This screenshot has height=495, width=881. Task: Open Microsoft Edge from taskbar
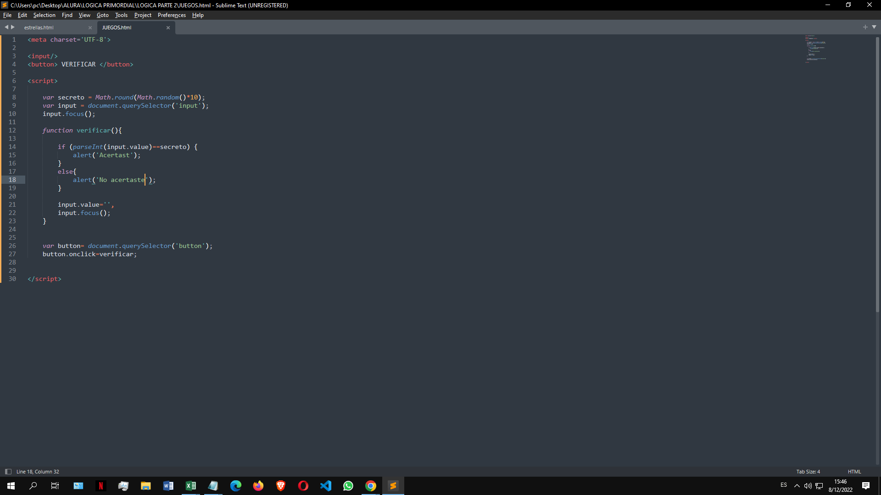point(235,486)
